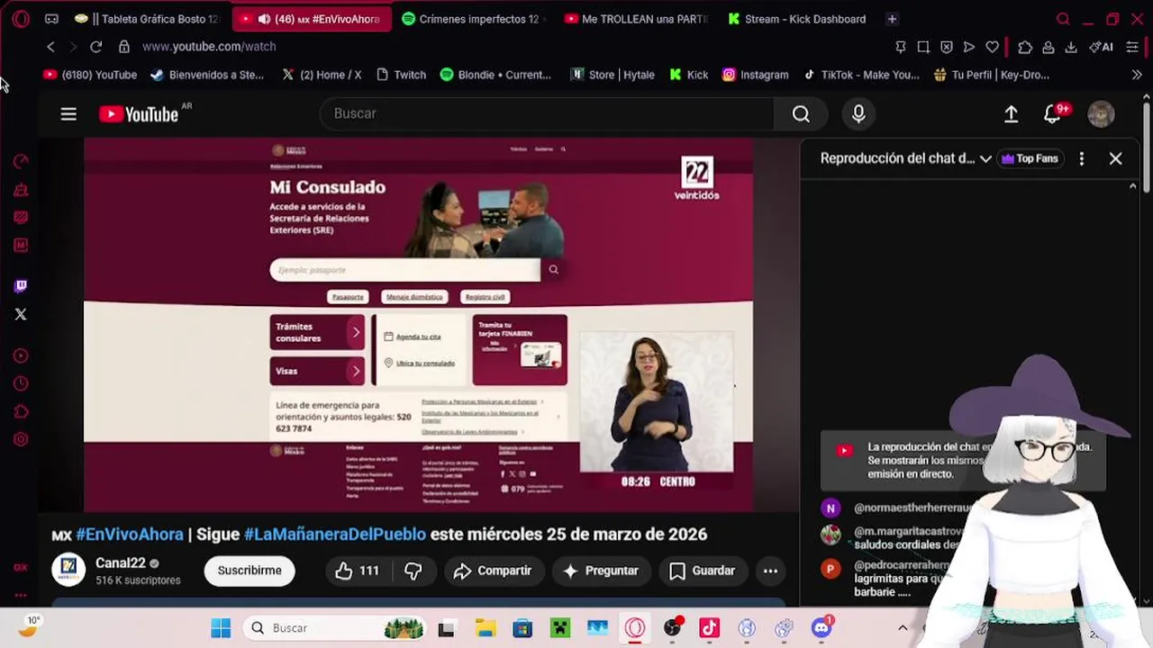Click the video player frame

418,324
